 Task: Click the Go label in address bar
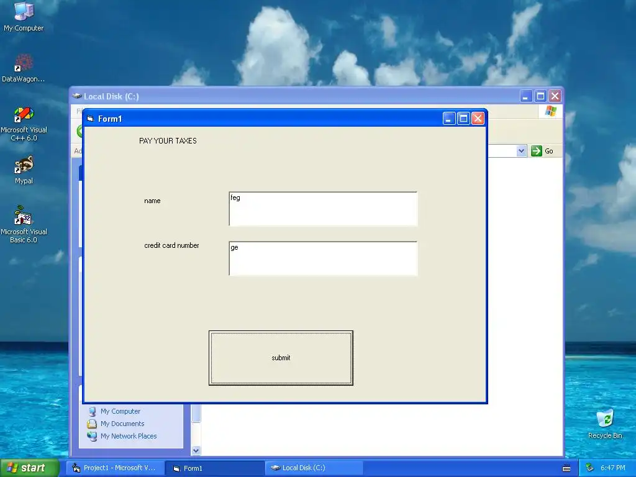point(549,151)
